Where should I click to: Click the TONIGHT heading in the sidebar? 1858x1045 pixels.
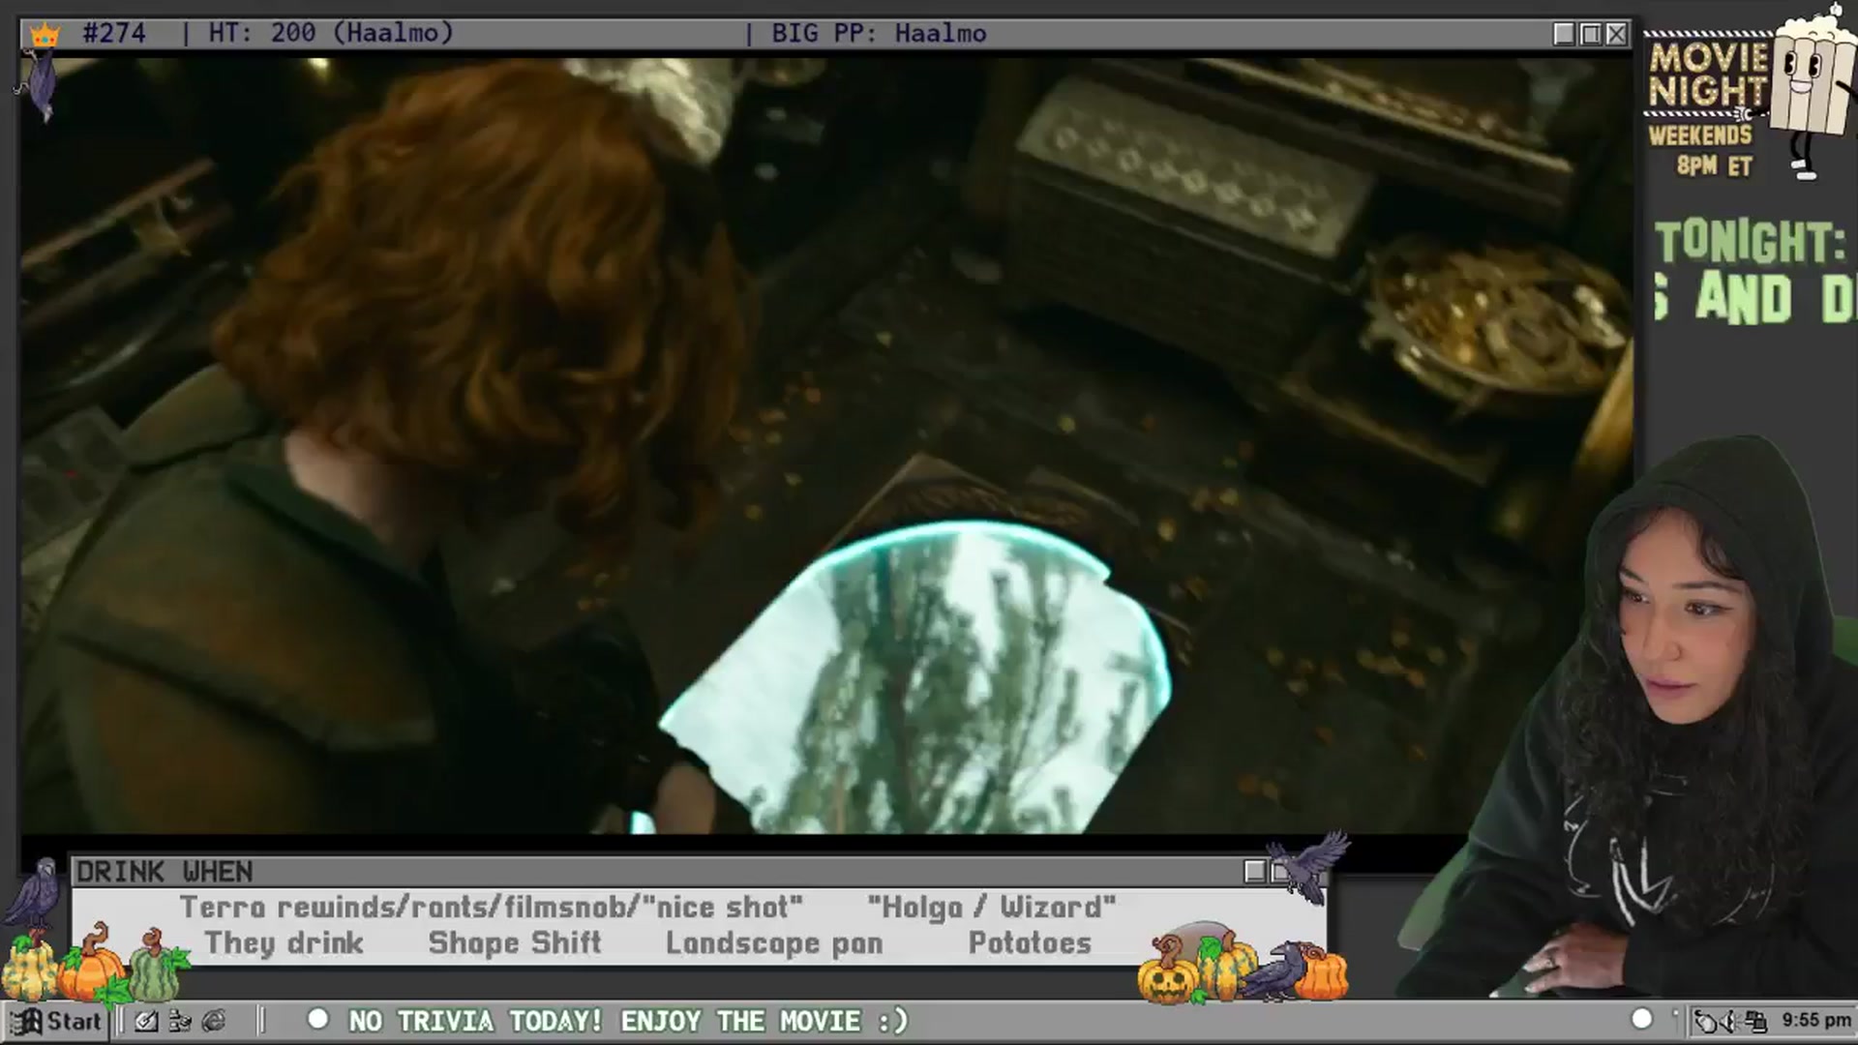coord(1750,242)
